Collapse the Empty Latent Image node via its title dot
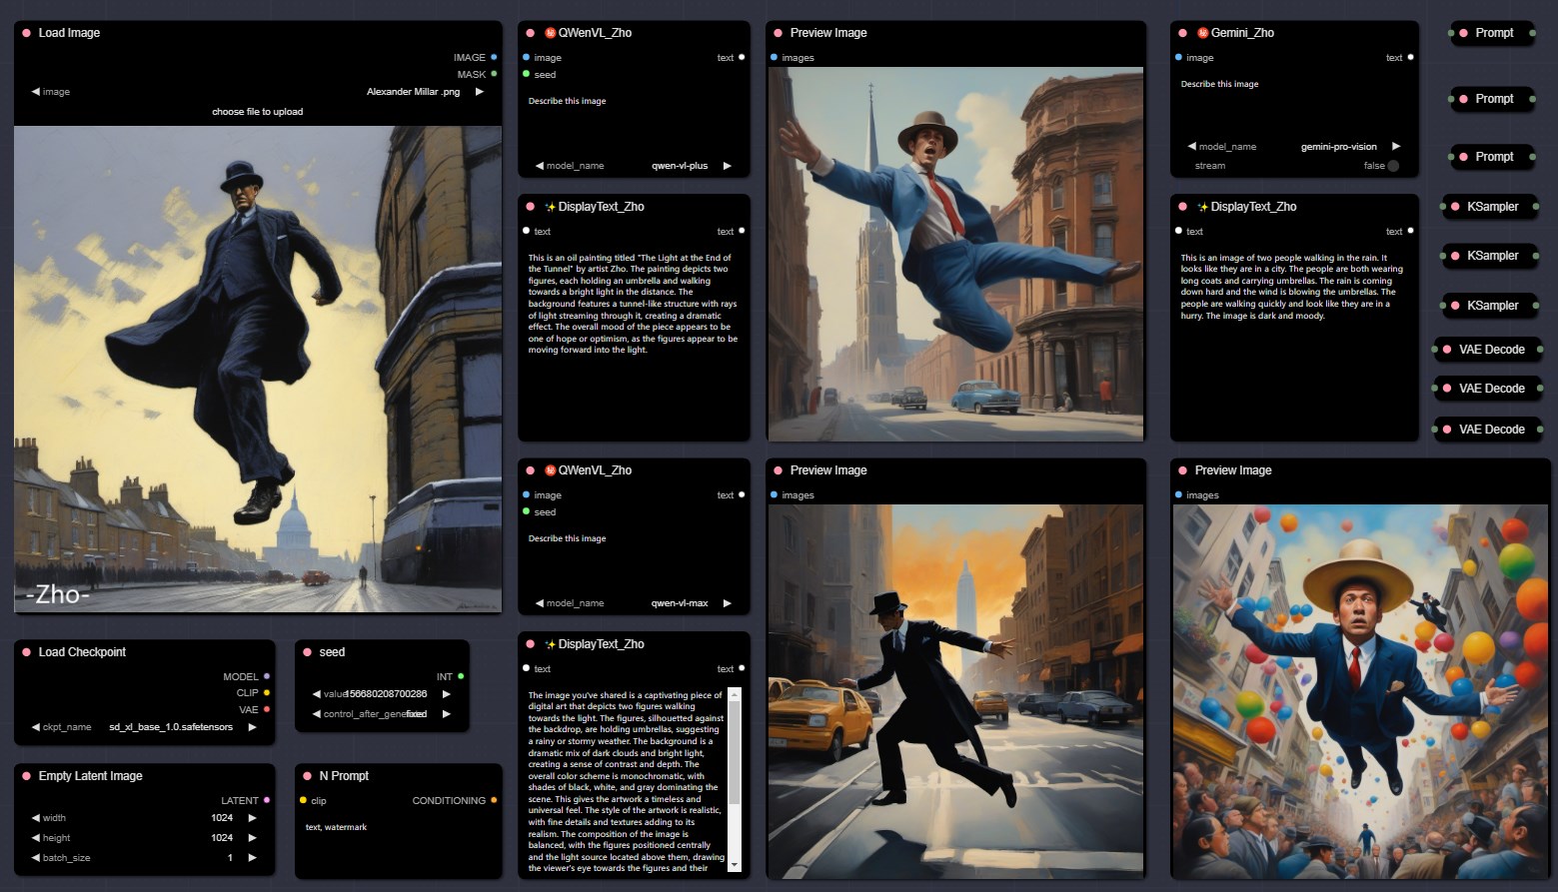The width and height of the screenshot is (1558, 892). (x=26, y=776)
